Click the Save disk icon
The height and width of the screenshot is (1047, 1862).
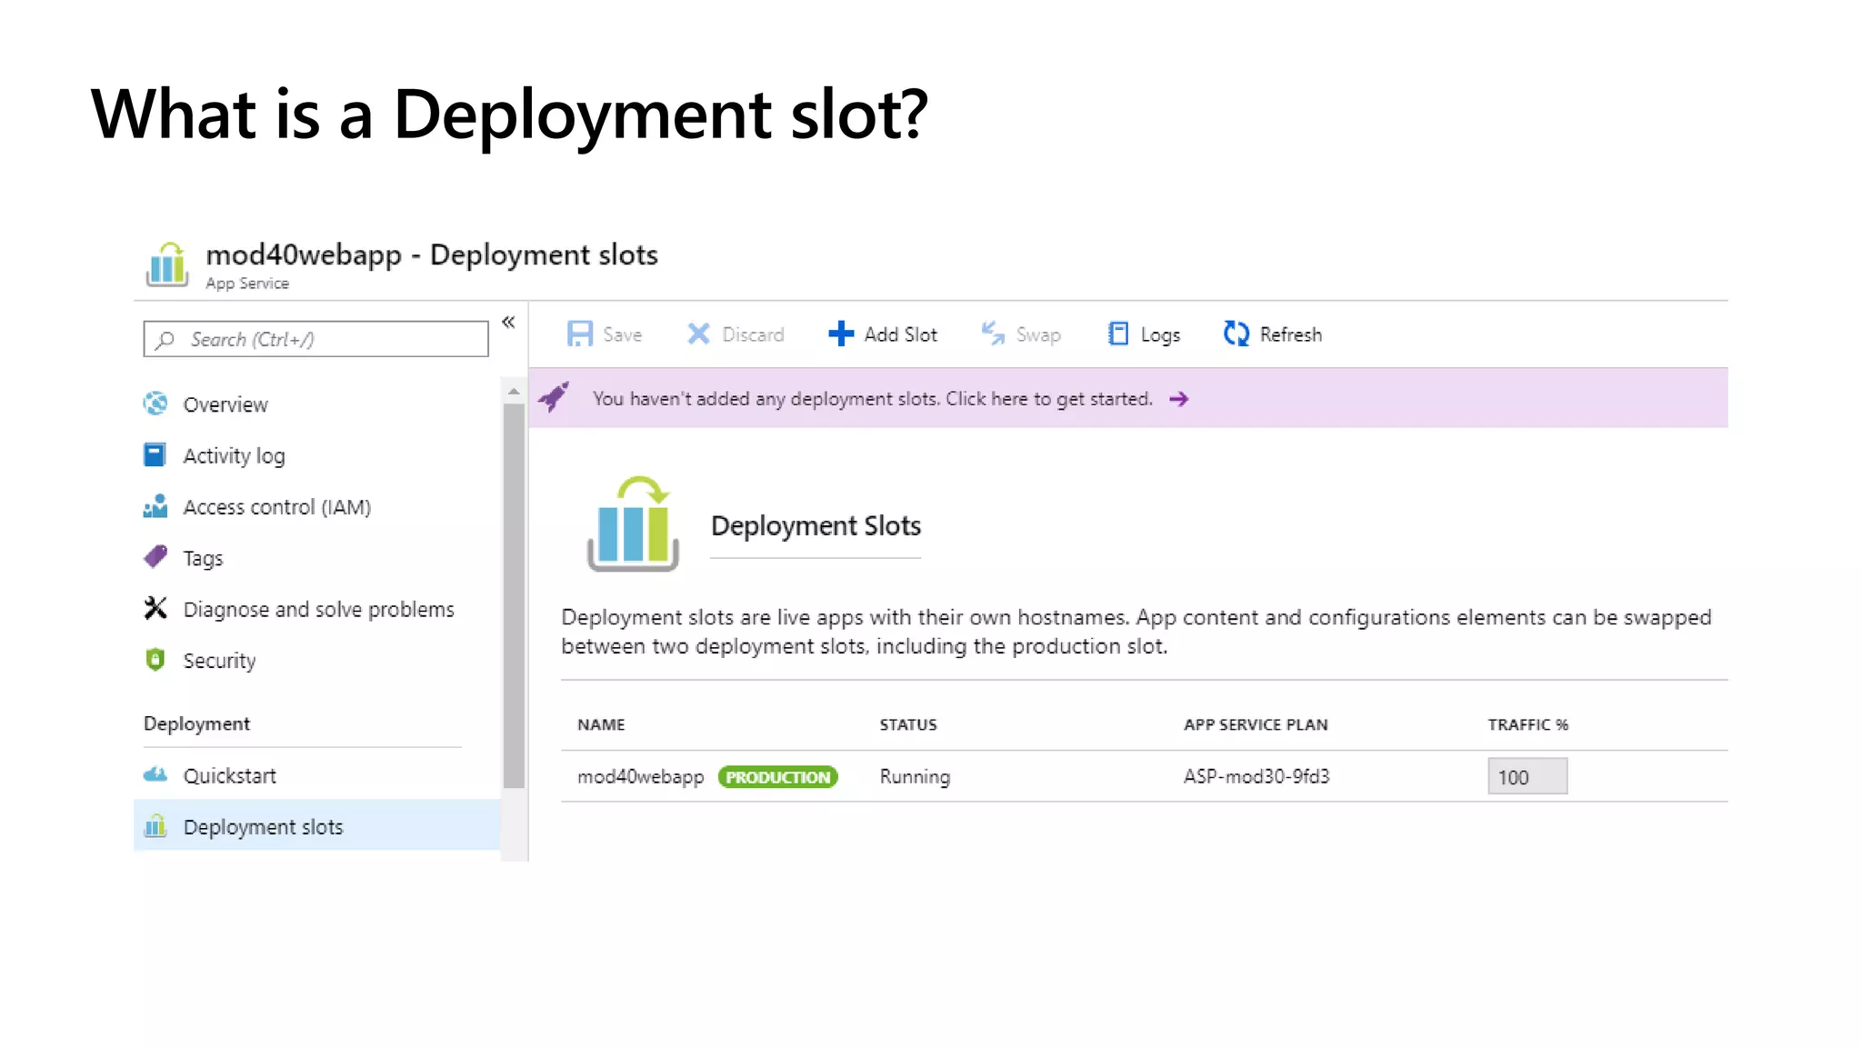580,334
